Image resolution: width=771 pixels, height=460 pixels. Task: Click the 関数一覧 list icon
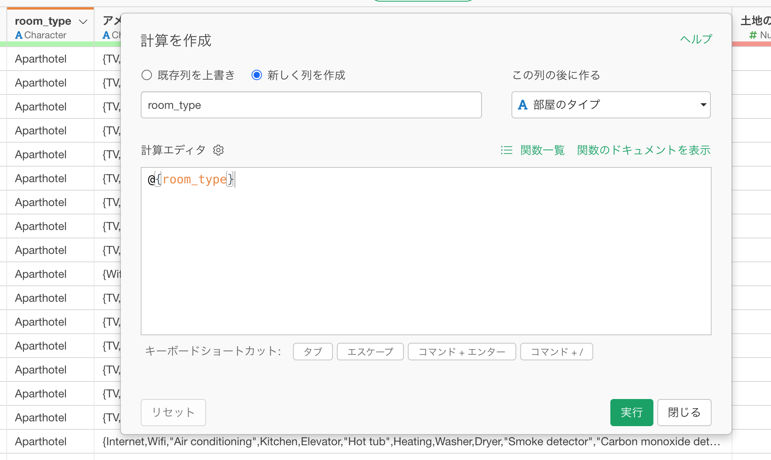pyautogui.click(x=506, y=150)
